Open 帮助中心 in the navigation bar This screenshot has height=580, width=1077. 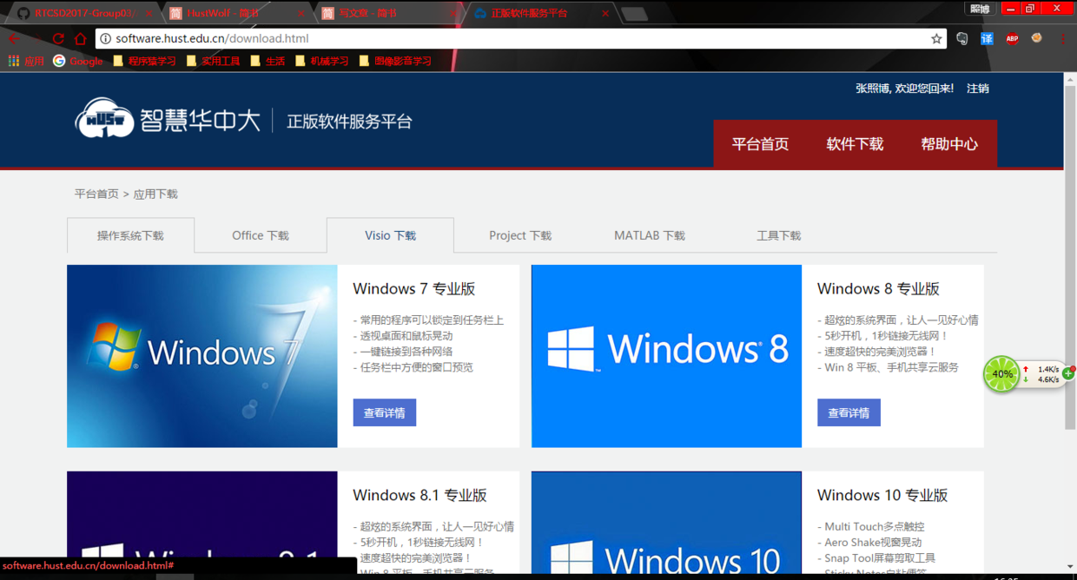click(949, 144)
